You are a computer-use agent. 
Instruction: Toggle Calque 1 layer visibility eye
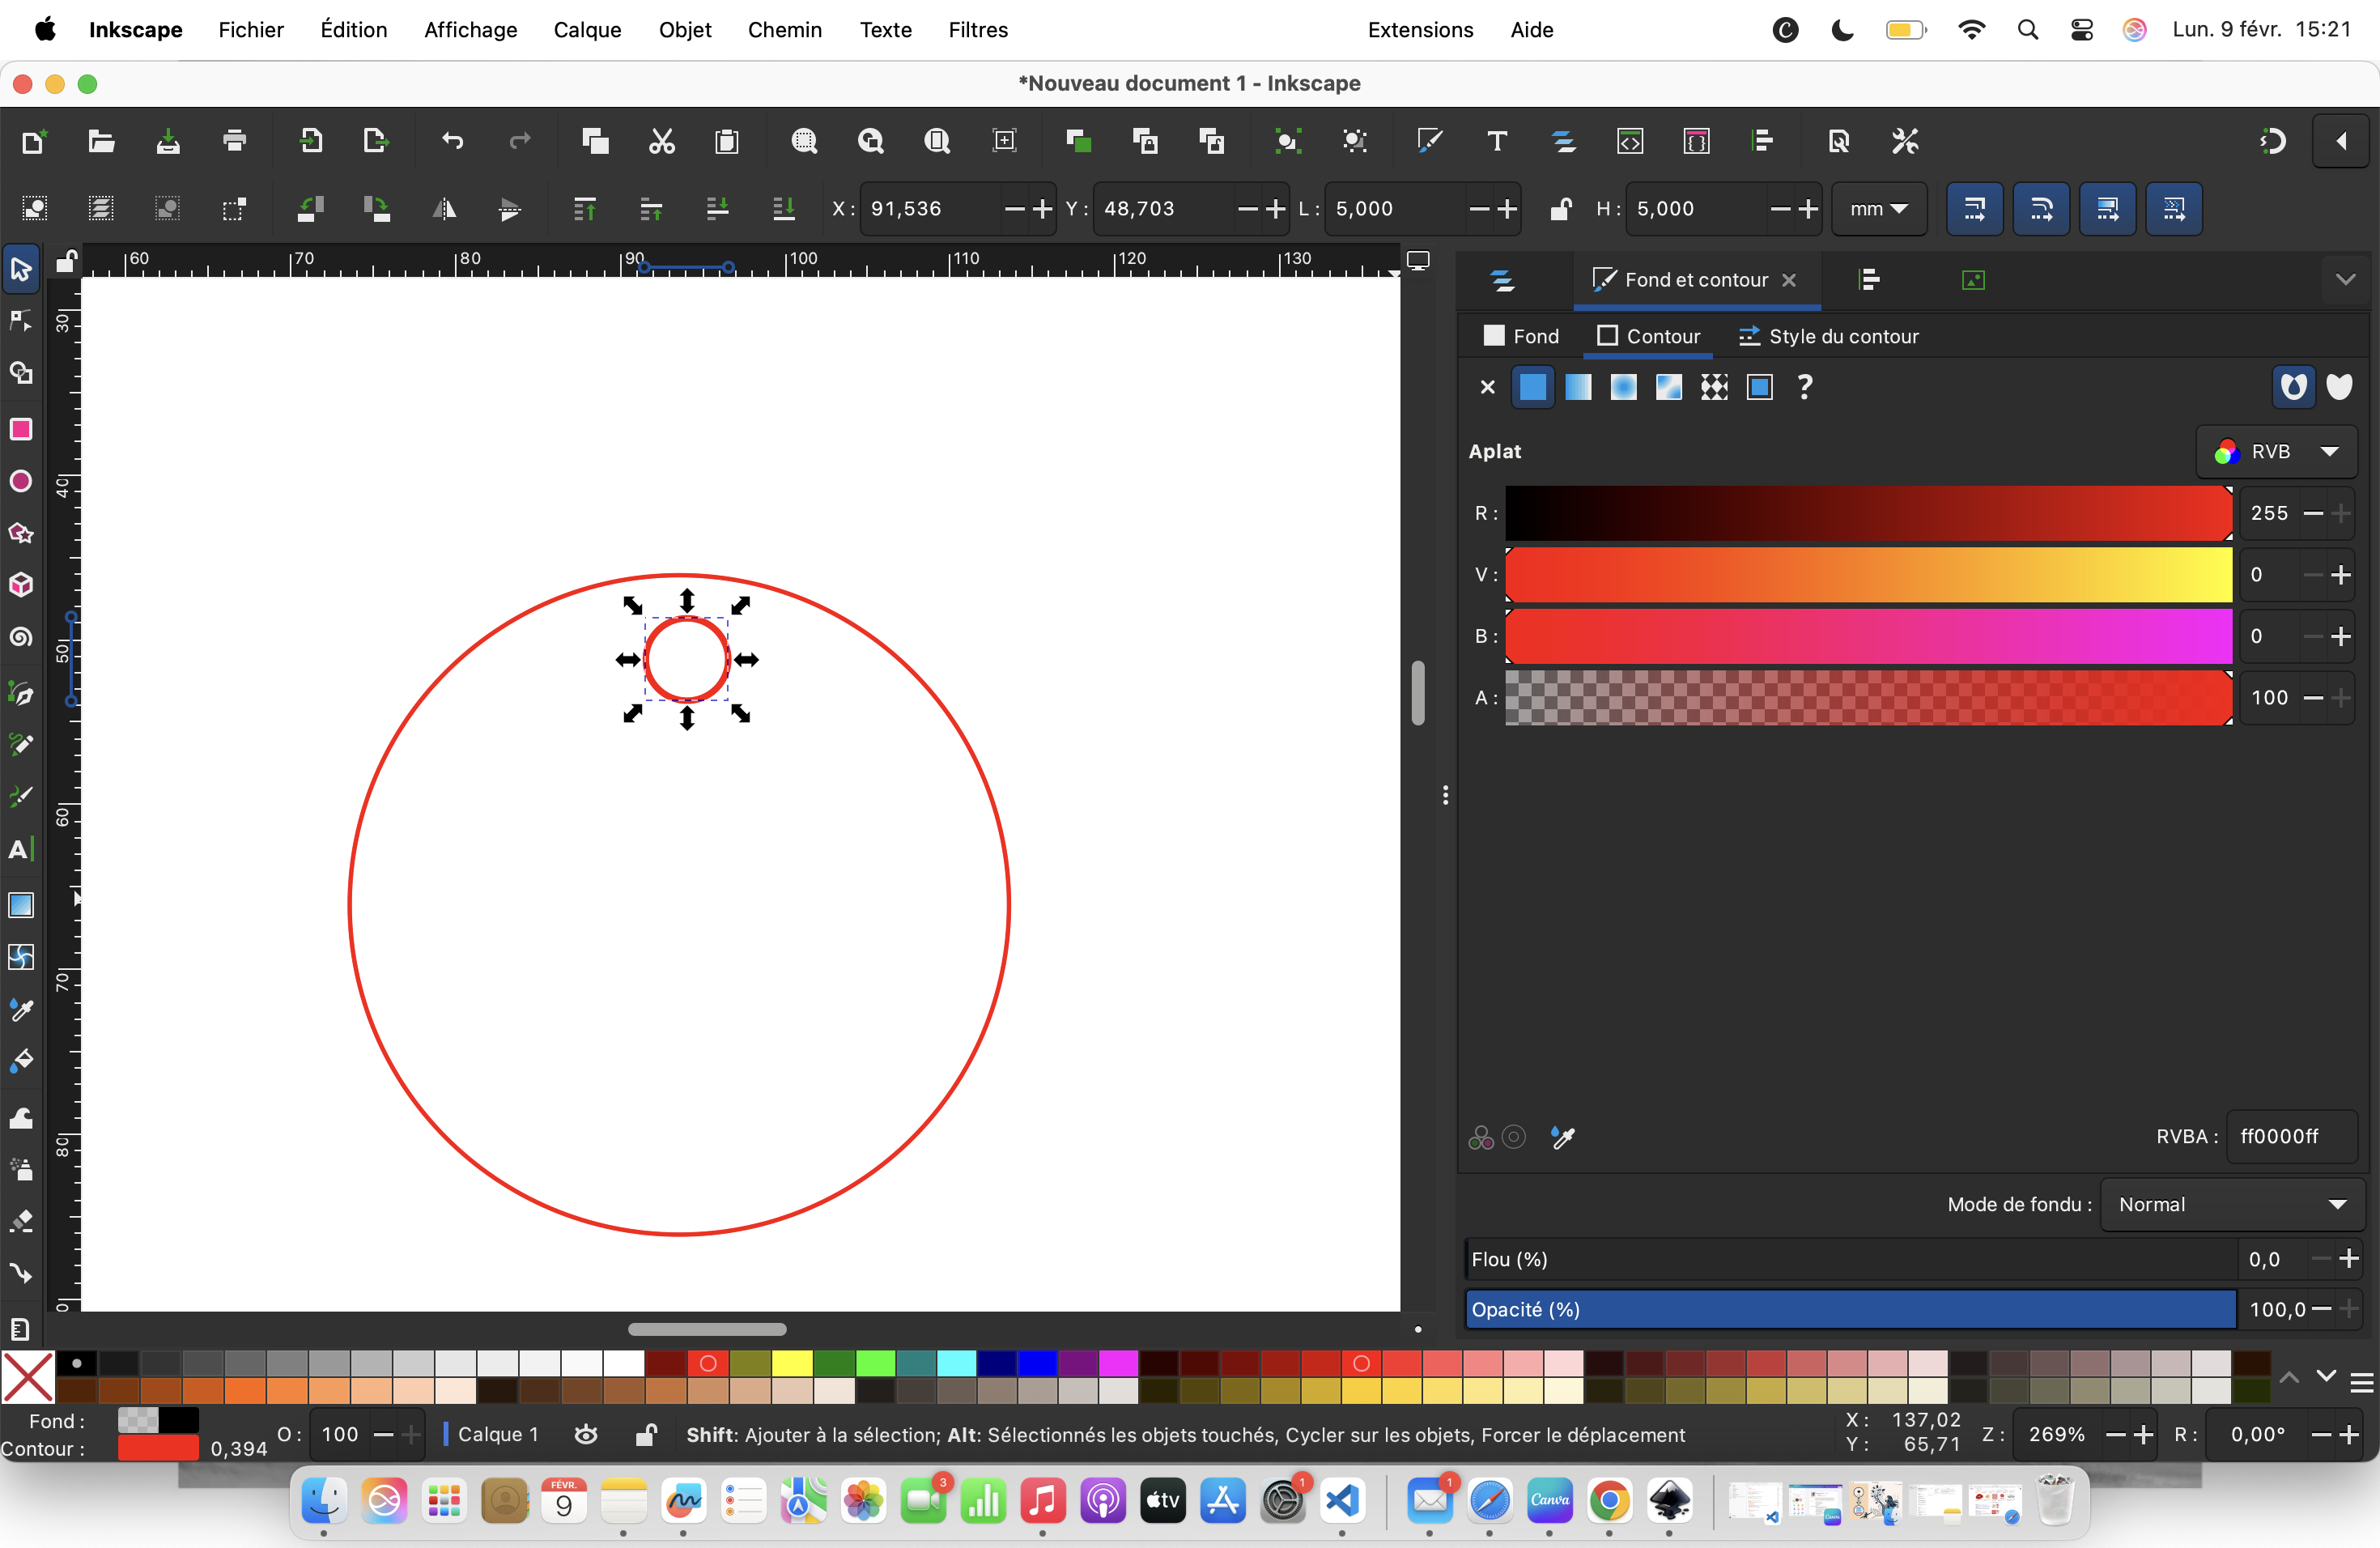click(587, 1434)
